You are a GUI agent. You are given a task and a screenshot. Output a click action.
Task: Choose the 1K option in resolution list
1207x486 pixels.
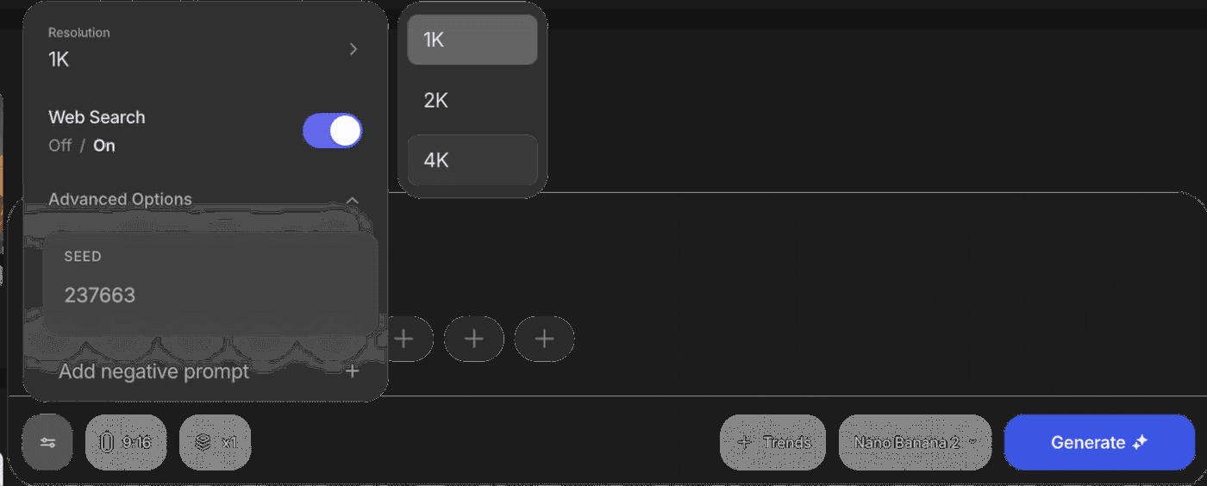pyautogui.click(x=472, y=40)
